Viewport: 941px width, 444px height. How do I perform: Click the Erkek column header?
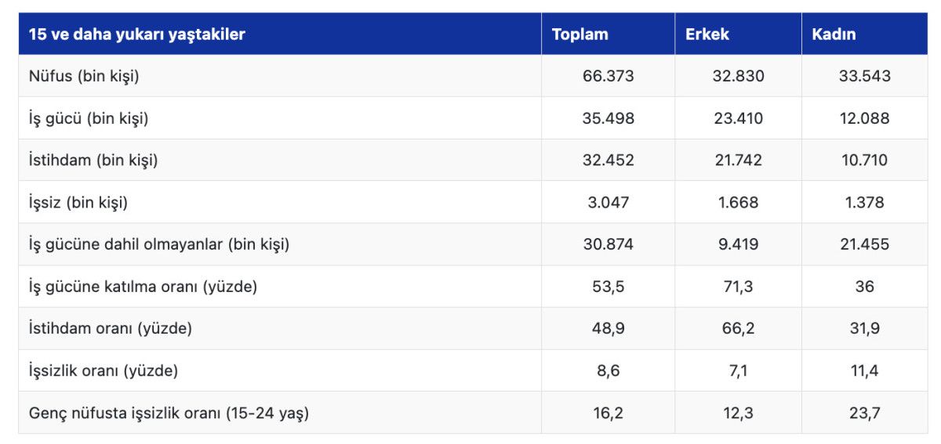707,34
